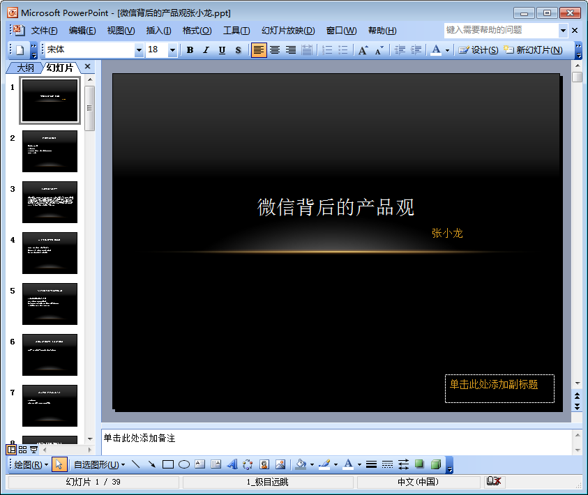This screenshot has width=588, height=495.
Task: Insert diagram or organization chart icon
Action: 248,464
